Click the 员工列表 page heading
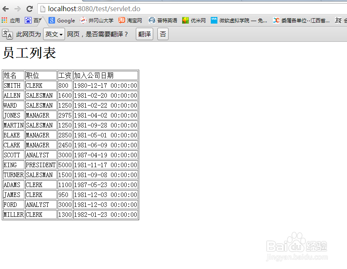The height and width of the screenshot is (269, 347). [29, 53]
